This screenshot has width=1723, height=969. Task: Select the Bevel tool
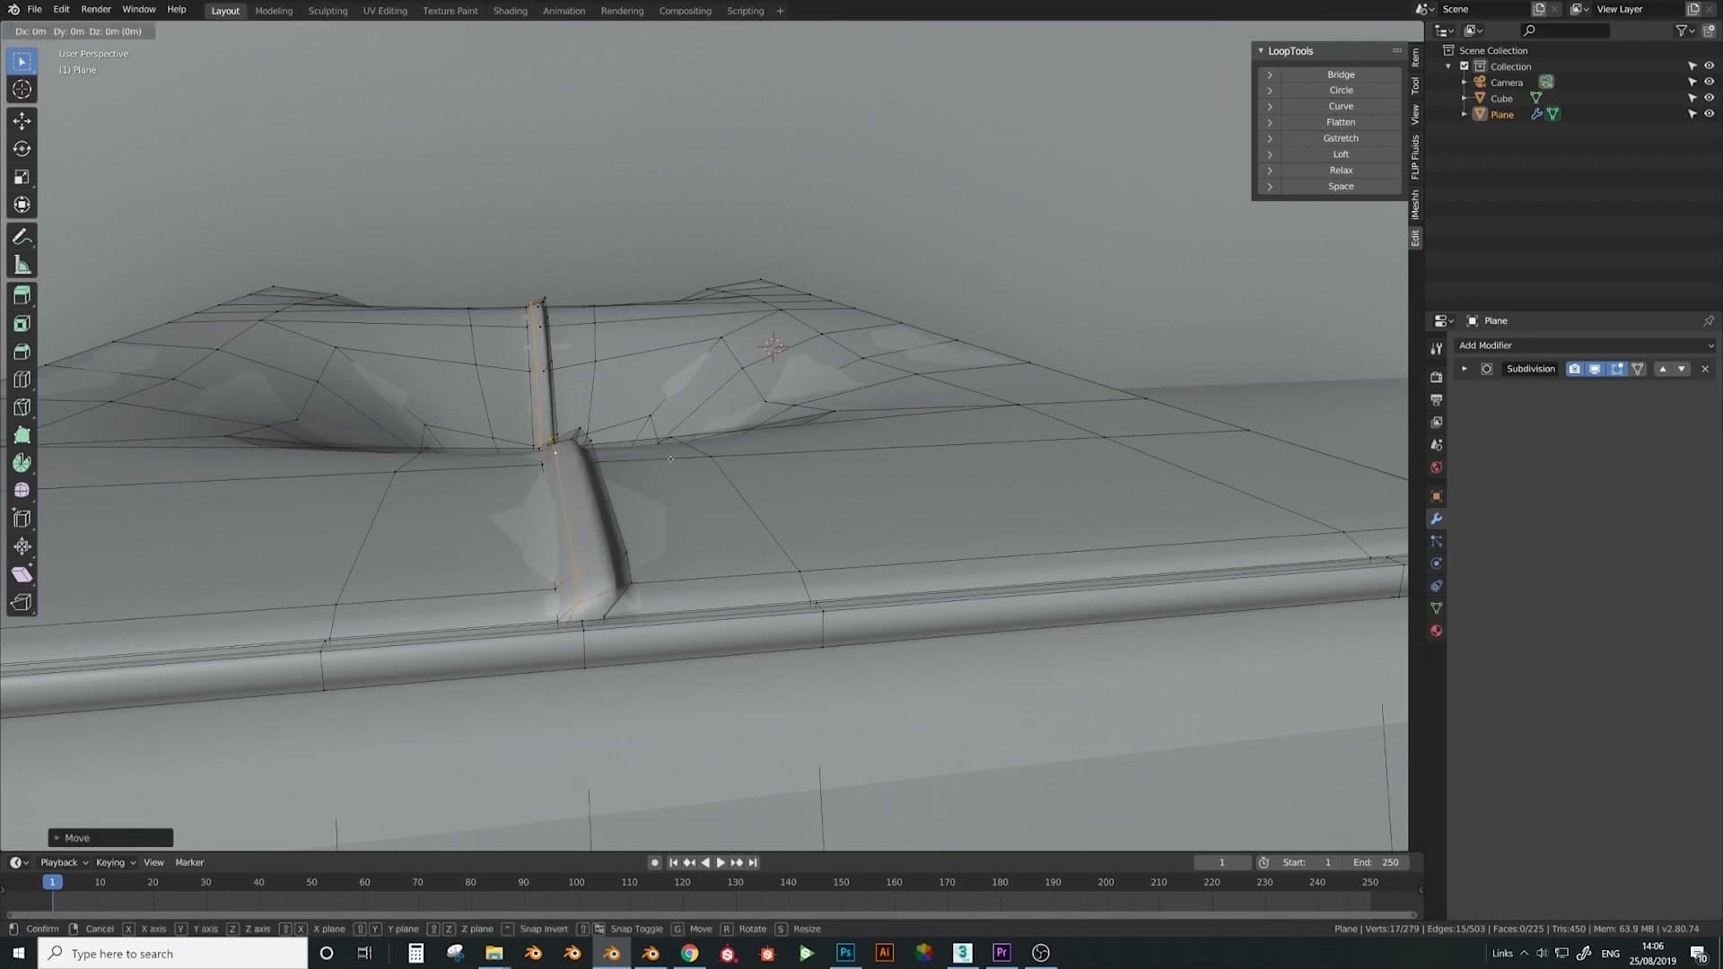tap(22, 352)
